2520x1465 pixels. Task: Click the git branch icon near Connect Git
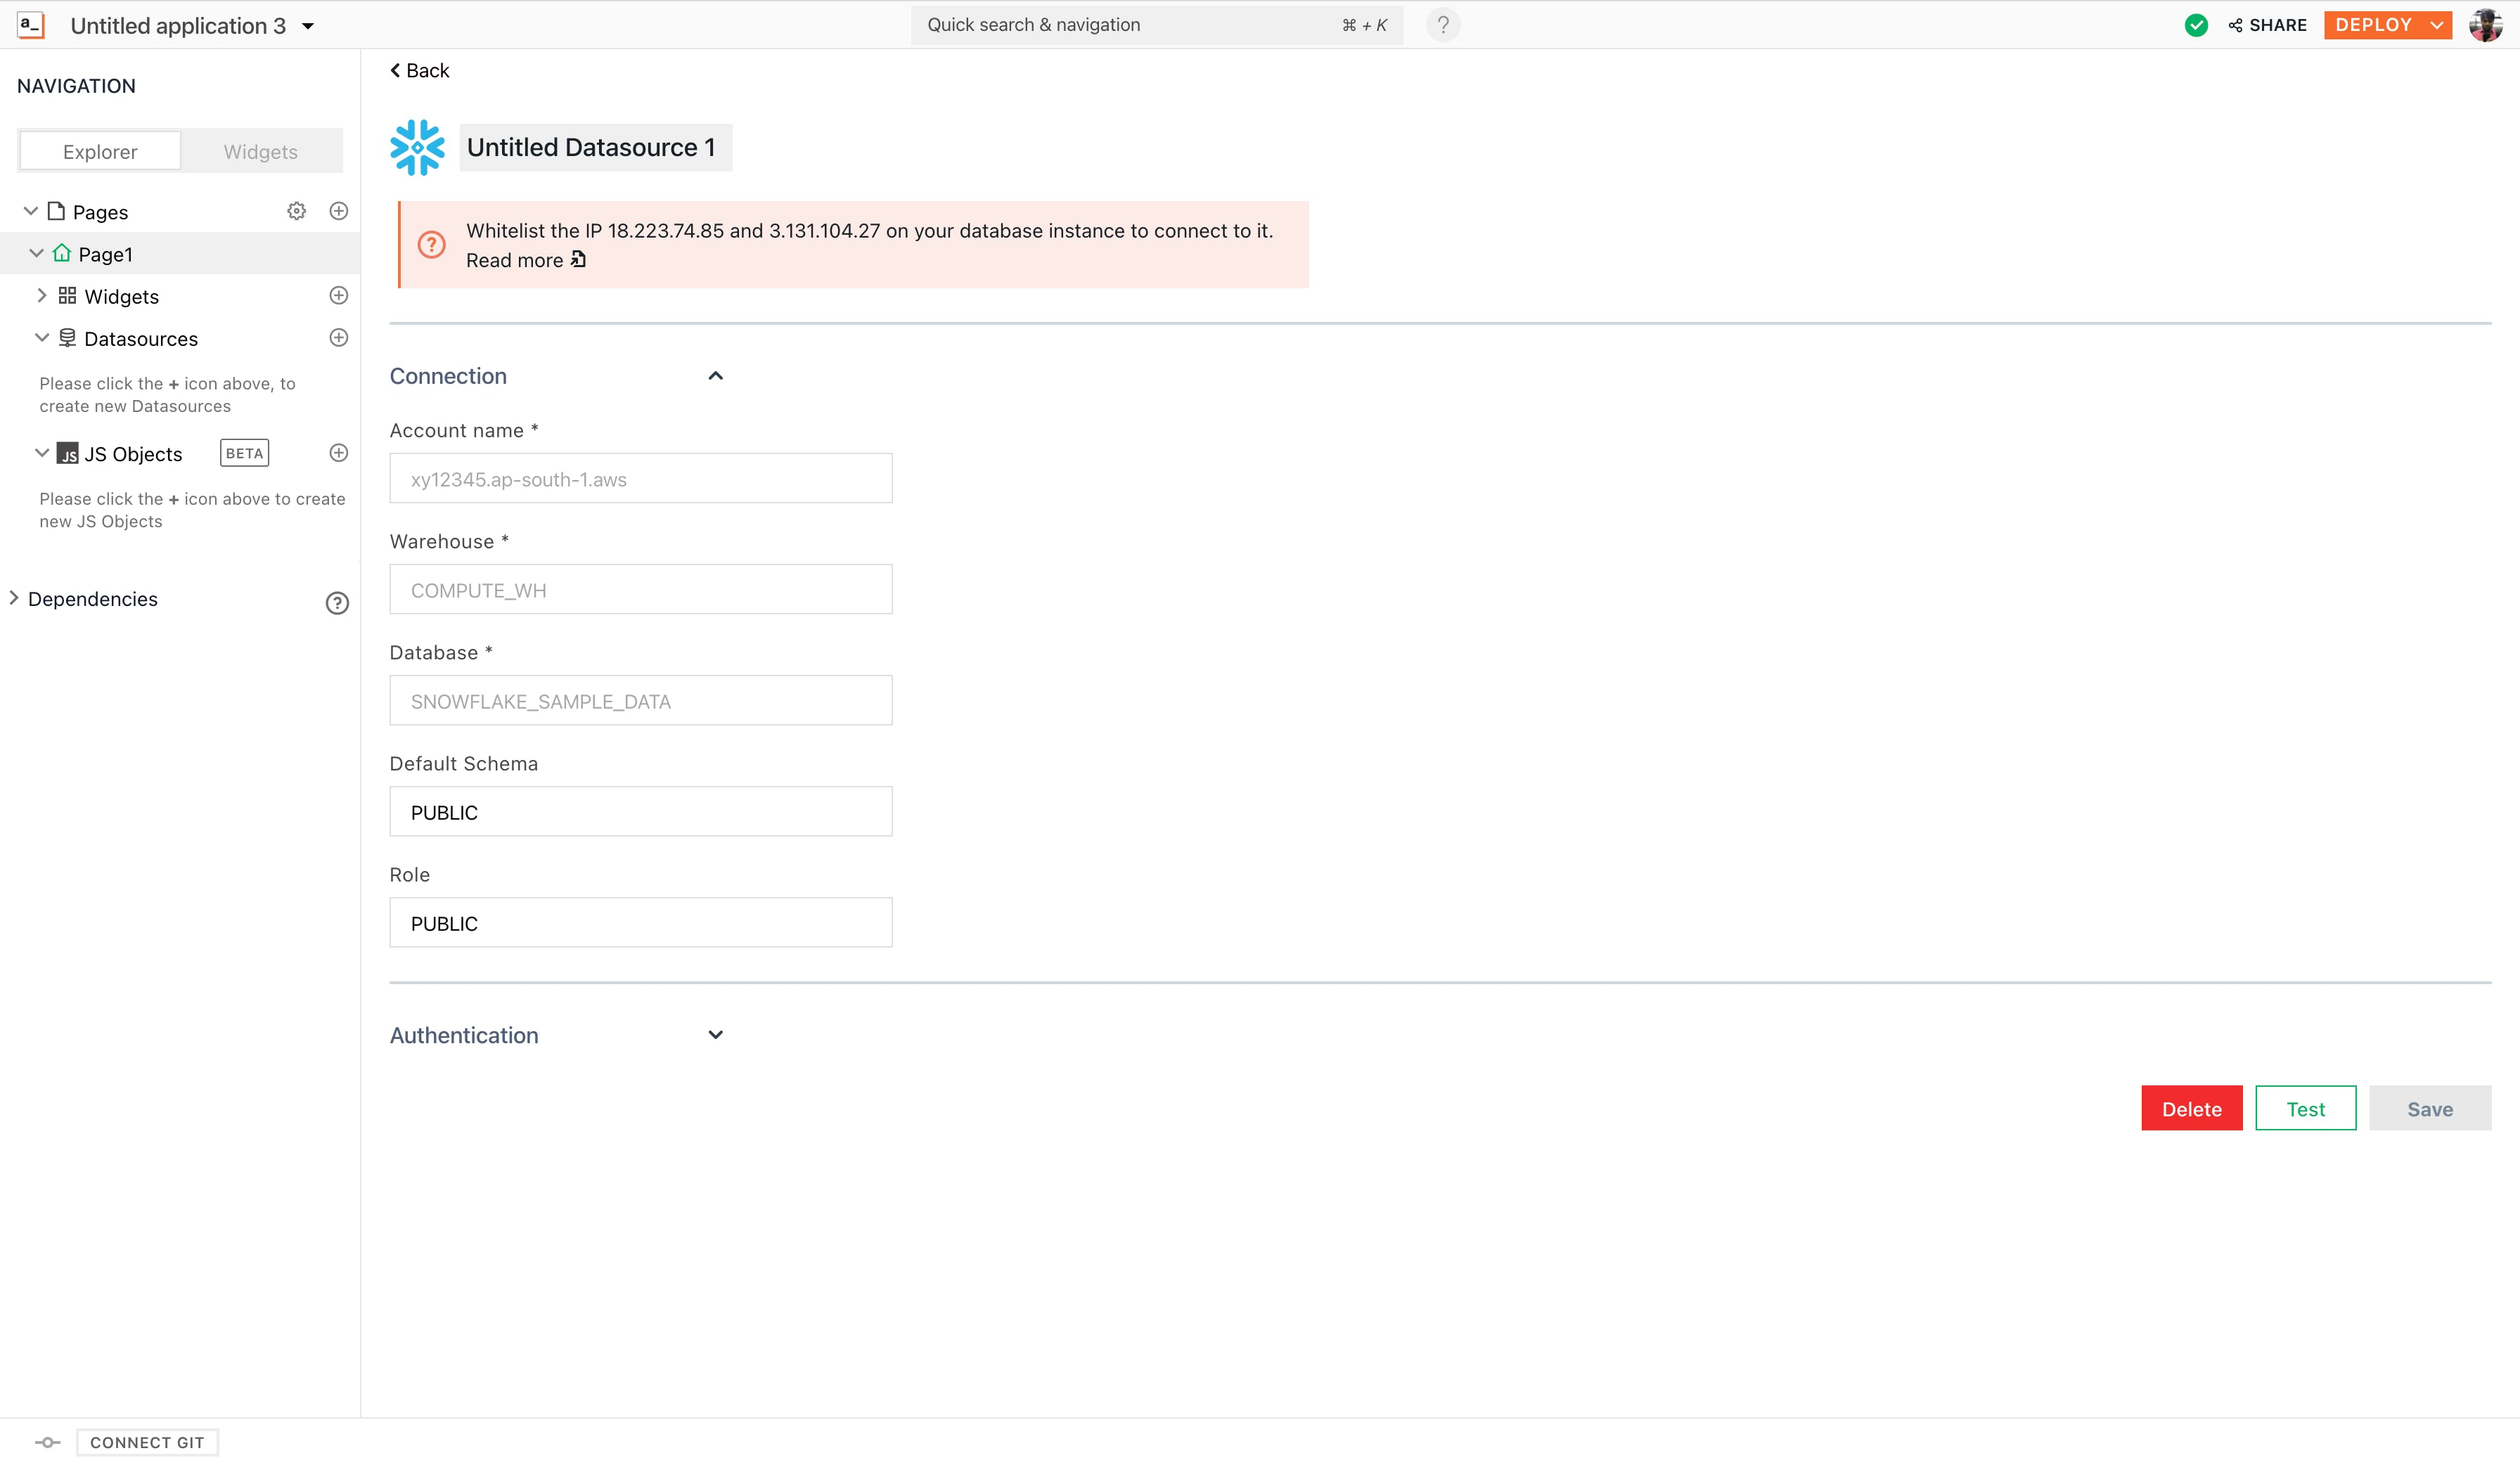48,1442
